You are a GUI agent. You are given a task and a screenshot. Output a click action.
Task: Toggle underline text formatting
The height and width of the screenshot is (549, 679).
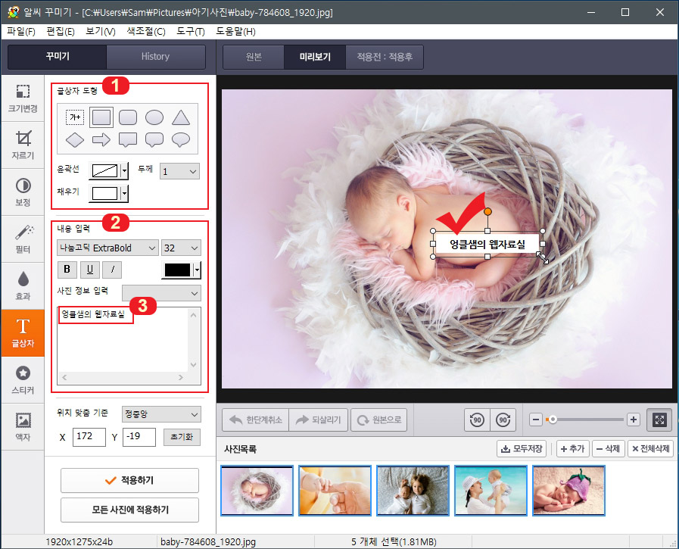[89, 270]
